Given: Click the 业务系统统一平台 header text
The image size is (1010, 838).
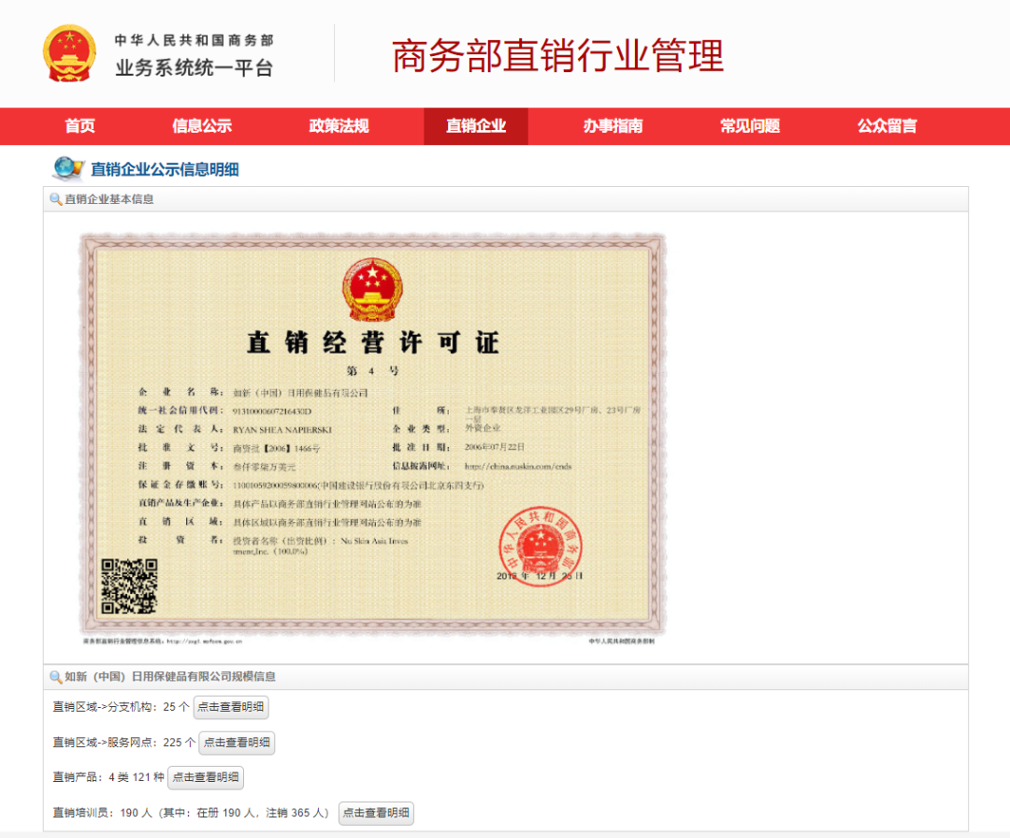Looking at the screenshot, I should coord(195,67).
